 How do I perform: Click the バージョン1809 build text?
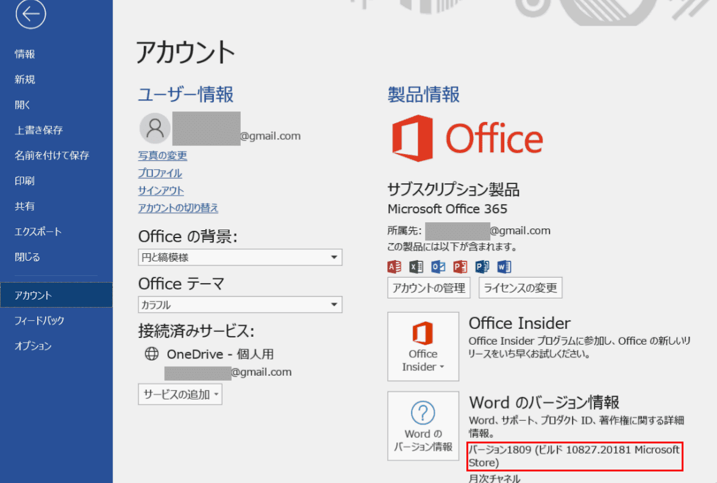(574, 456)
